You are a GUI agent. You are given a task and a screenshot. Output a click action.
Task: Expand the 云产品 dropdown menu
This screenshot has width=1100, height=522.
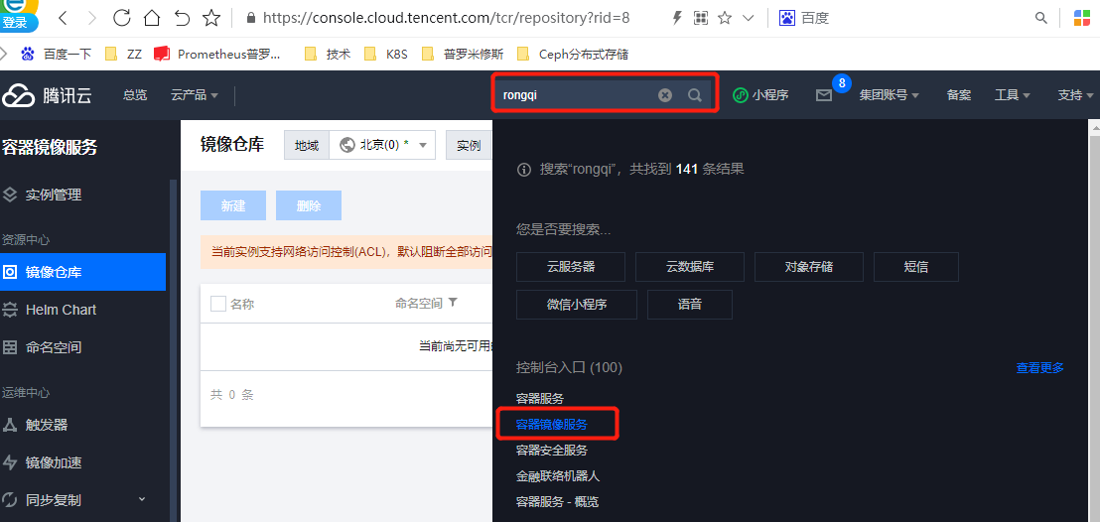195,94
